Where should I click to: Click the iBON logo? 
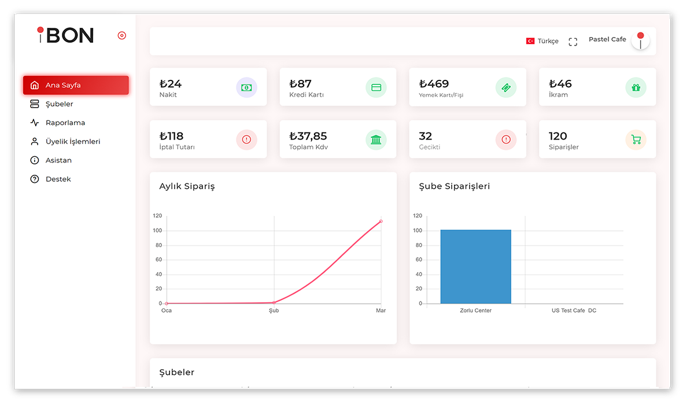coord(66,35)
